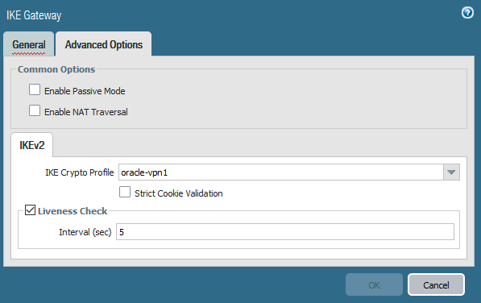Image resolution: width=481 pixels, height=303 pixels.
Task: Select the IKEv2 sub-tab
Action: (x=32, y=145)
